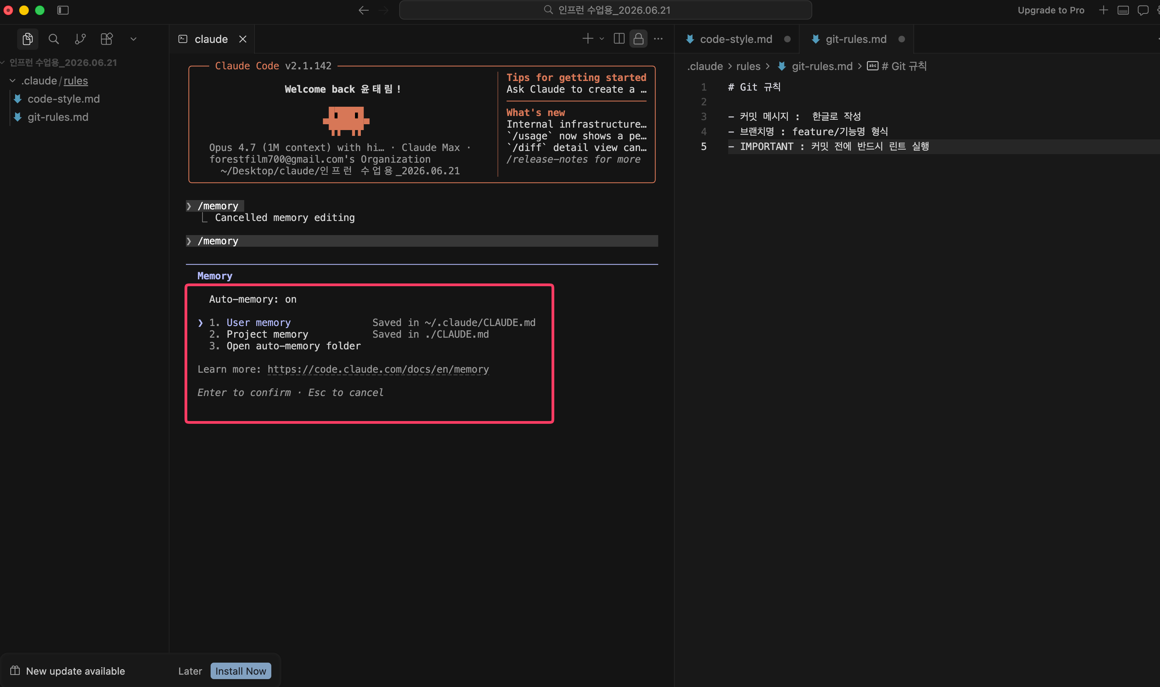
Task: Collapse the .claude/rules folder chevron
Action: 12,81
